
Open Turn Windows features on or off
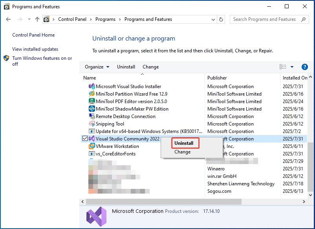pos(42,61)
